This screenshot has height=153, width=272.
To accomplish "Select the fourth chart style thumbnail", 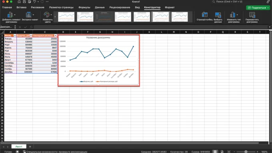I will 123,17.
